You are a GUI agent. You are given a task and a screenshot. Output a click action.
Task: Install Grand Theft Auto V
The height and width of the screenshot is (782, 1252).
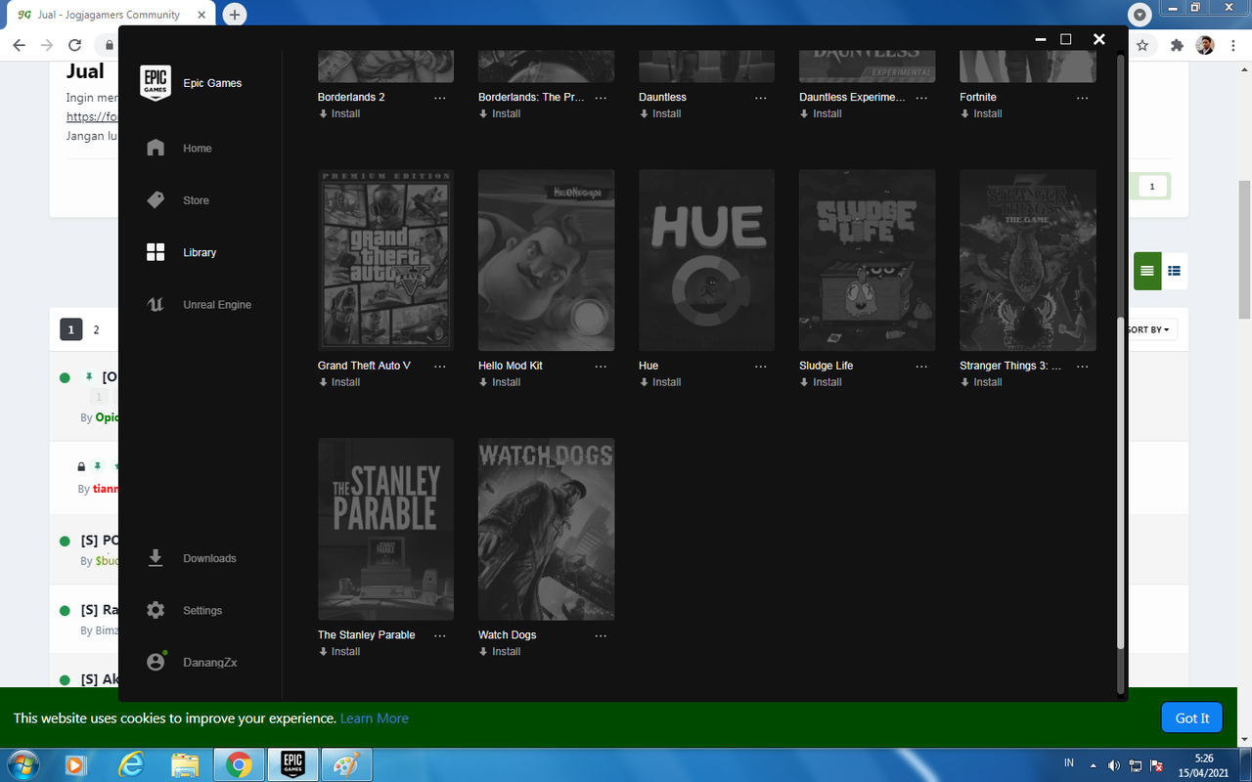point(339,382)
